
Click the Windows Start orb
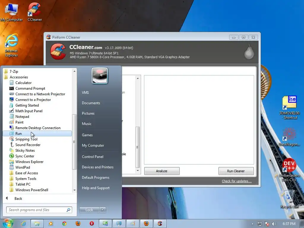[x=7, y=223]
